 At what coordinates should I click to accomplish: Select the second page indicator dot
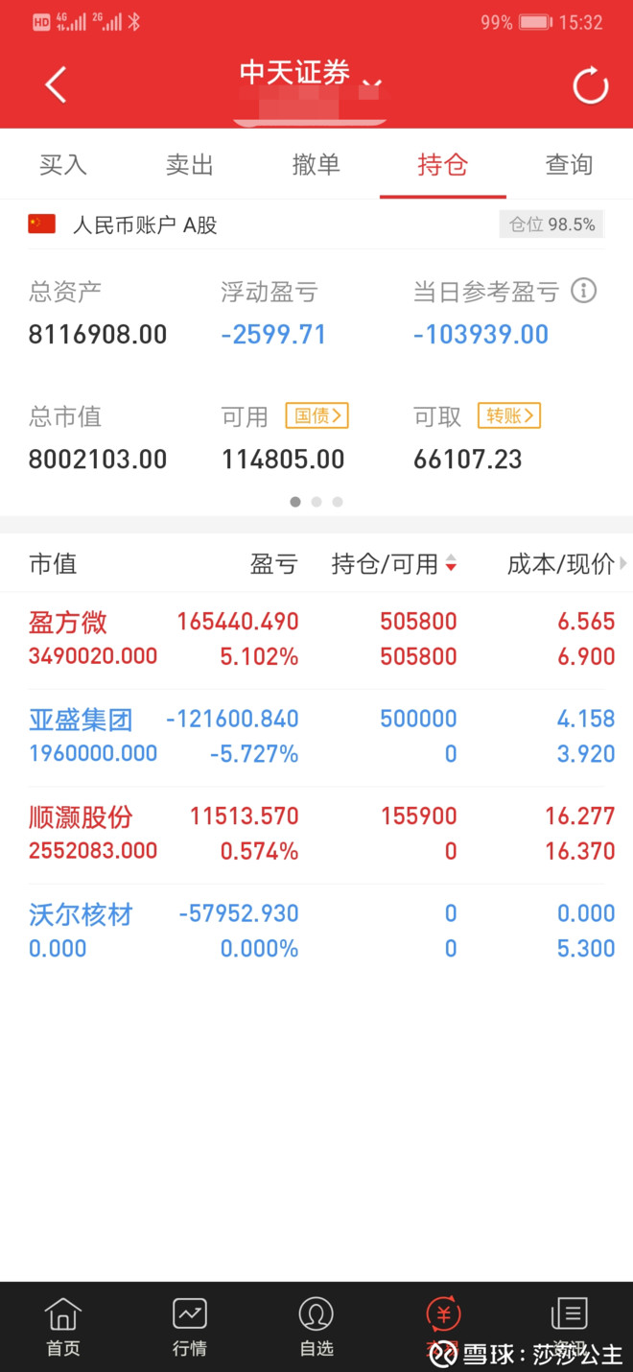tap(316, 502)
